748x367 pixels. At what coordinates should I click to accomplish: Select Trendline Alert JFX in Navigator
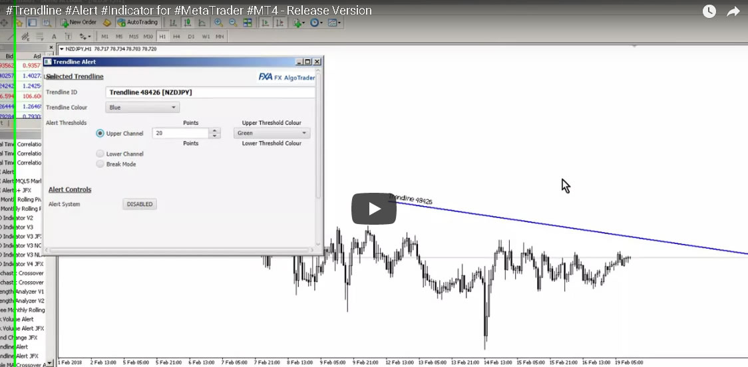tap(20, 356)
